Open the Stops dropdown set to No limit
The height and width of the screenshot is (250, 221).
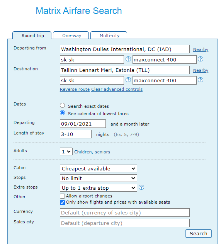pyautogui.click(x=99, y=178)
